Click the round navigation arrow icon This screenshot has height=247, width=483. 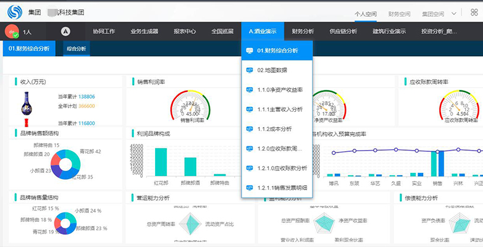point(65,31)
